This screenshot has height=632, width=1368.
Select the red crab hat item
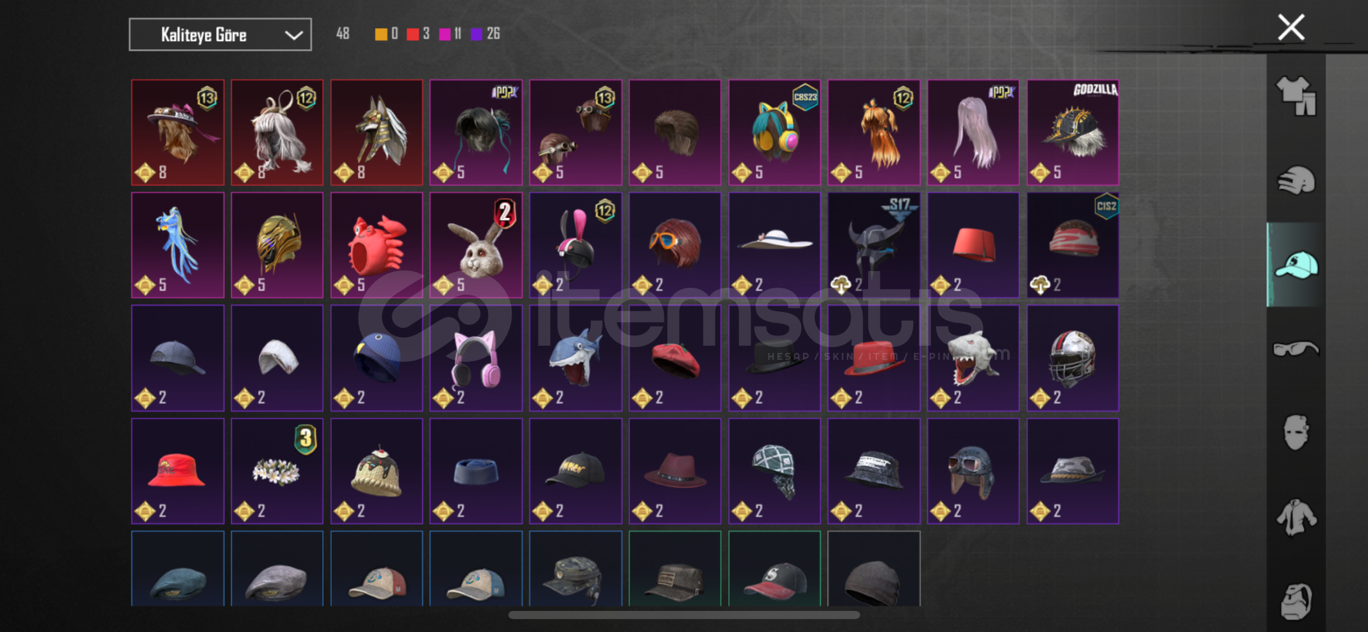pos(376,245)
